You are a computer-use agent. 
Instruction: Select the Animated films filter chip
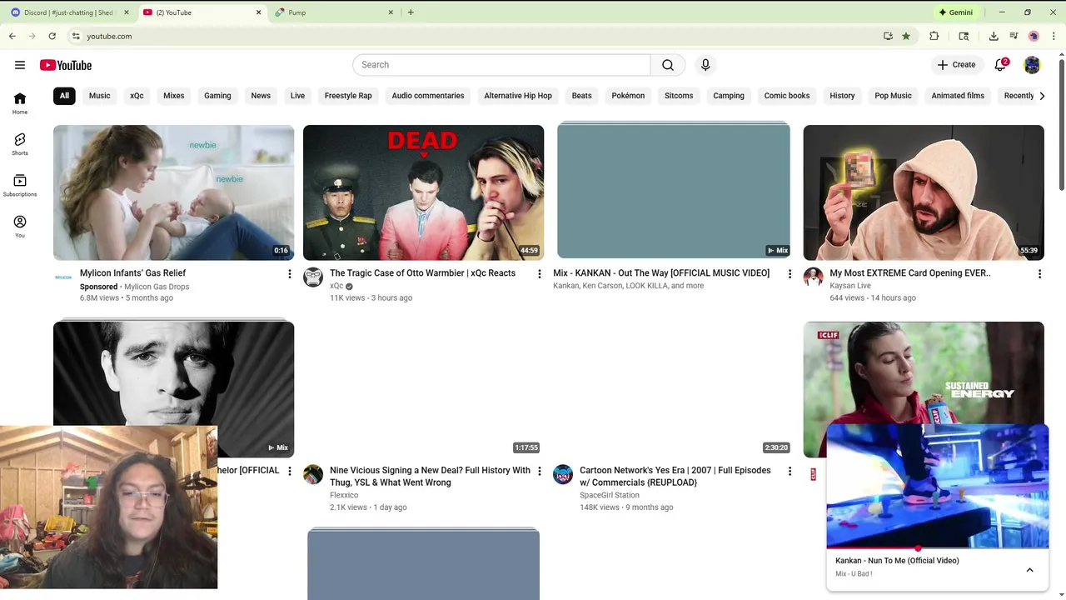[958, 96]
